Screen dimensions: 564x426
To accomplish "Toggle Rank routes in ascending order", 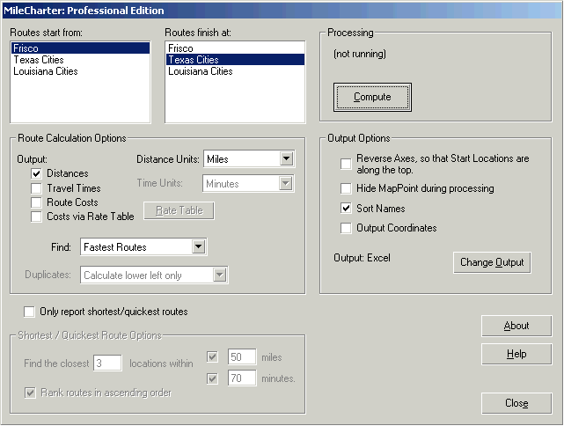I will [30, 393].
